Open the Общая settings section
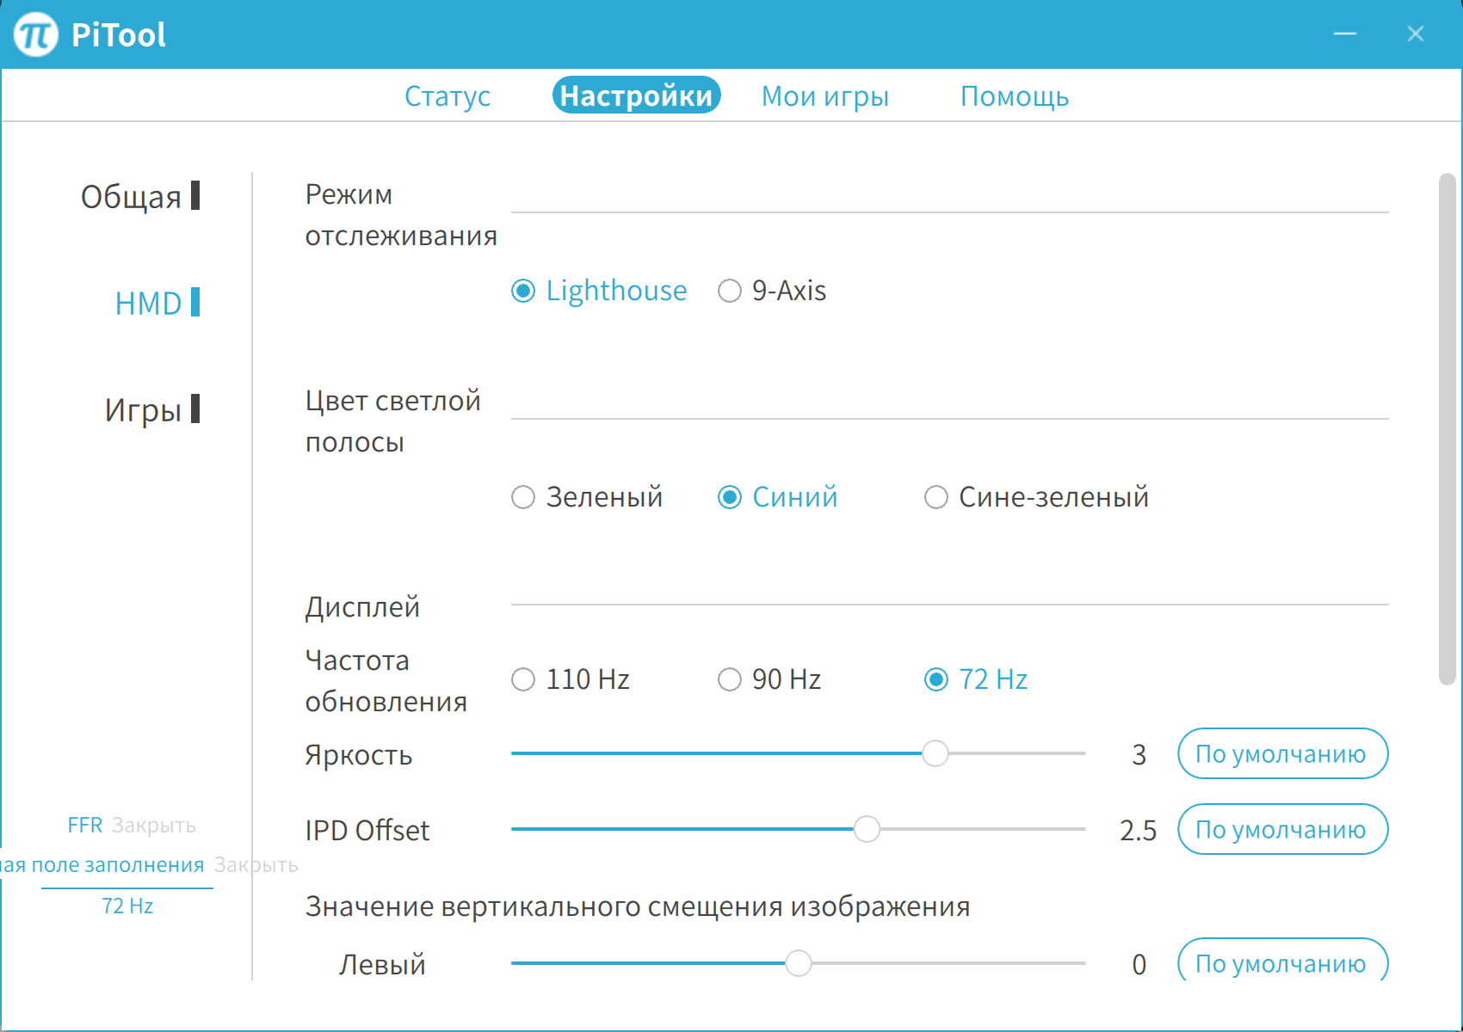Screen dimensions: 1463x1032 [x=132, y=197]
